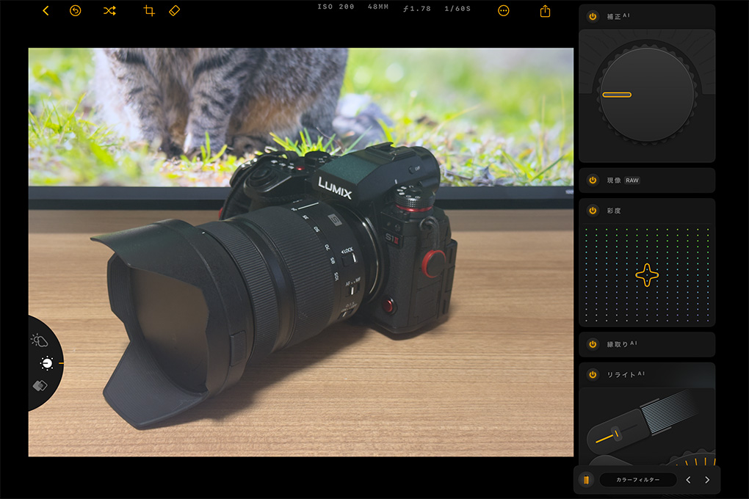
Task: Click the Undo arrow icon
Action: tap(76, 12)
